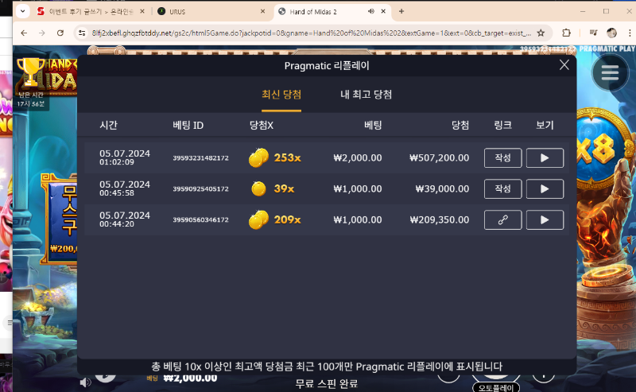Click 작성 button for 253x win
This screenshot has height=392, width=636.
pos(502,158)
